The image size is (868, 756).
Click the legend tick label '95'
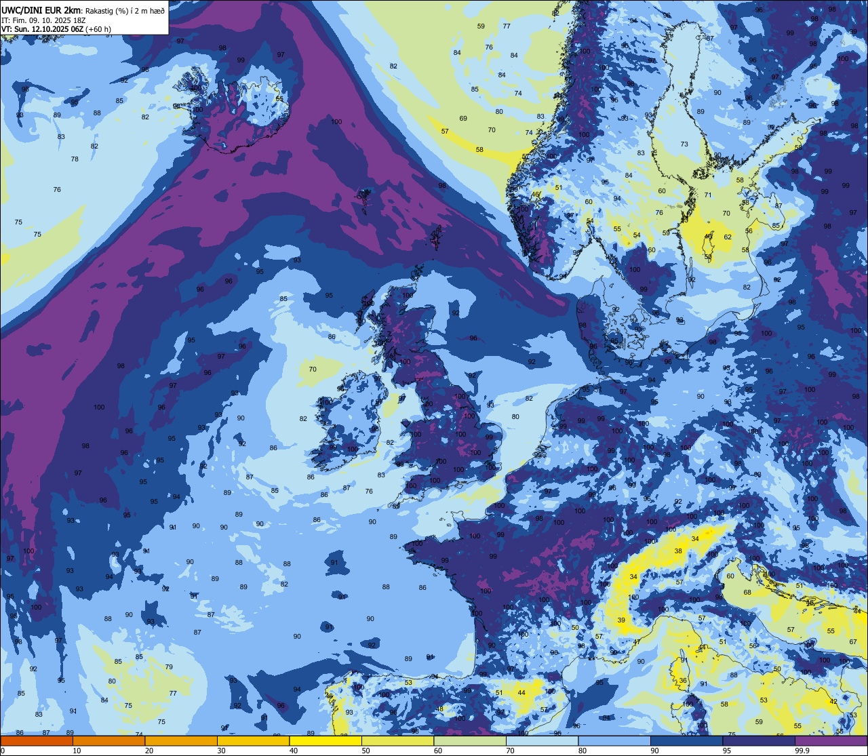coord(727,751)
